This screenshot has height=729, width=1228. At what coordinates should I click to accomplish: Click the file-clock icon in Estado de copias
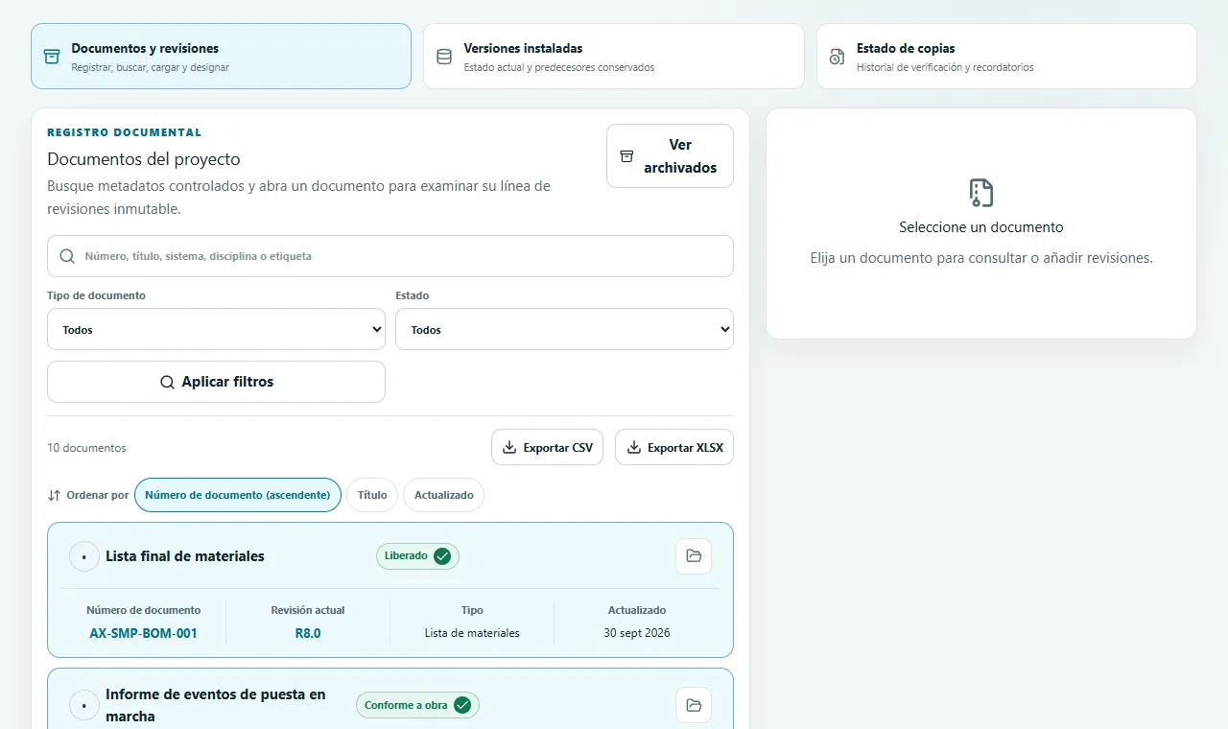[837, 57]
